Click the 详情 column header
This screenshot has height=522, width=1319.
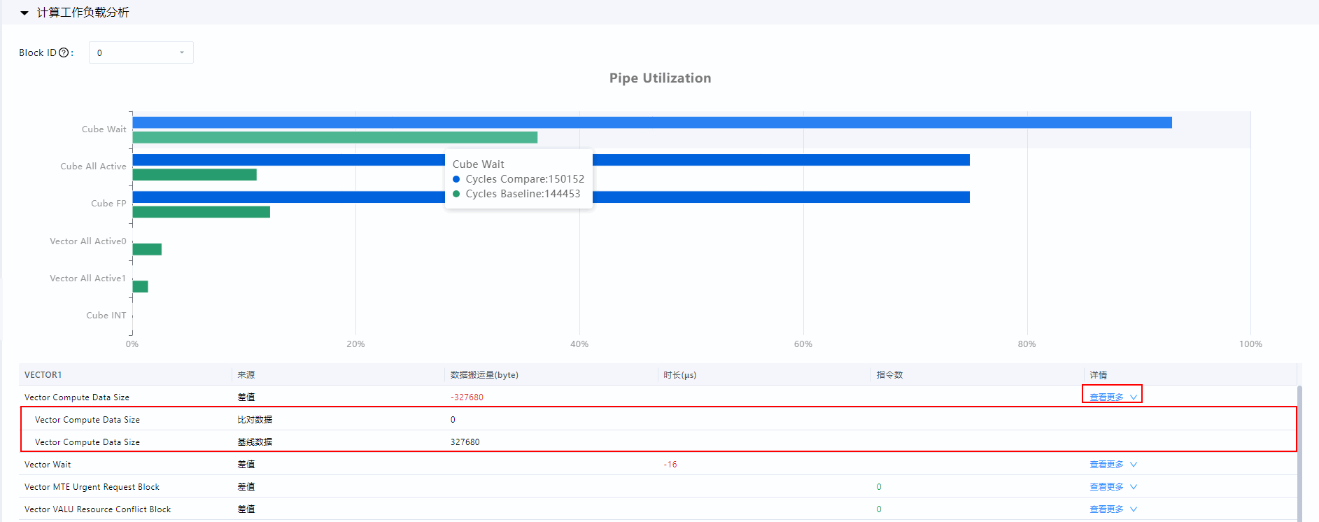tap(1099, 375)
